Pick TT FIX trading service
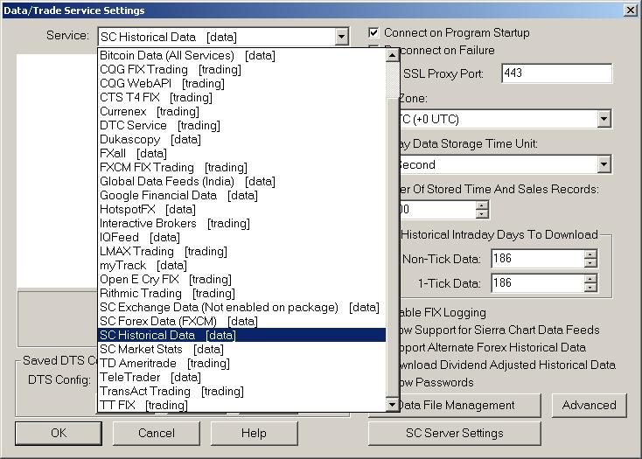The image size is (642, 459). click(x=242, y=405)
